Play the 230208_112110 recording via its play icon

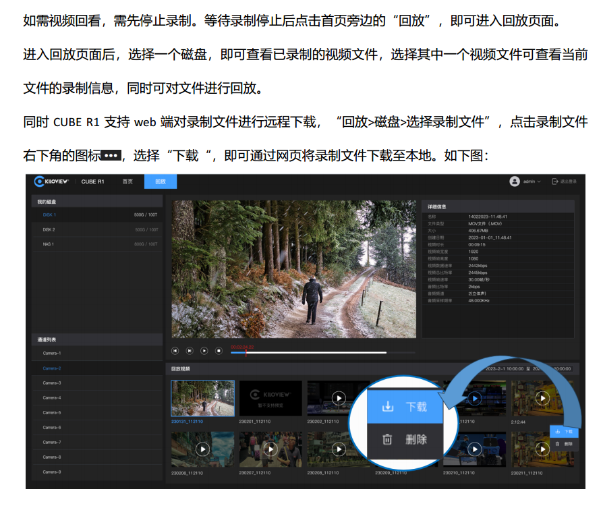pyautogui.click(x=339, y=449)
